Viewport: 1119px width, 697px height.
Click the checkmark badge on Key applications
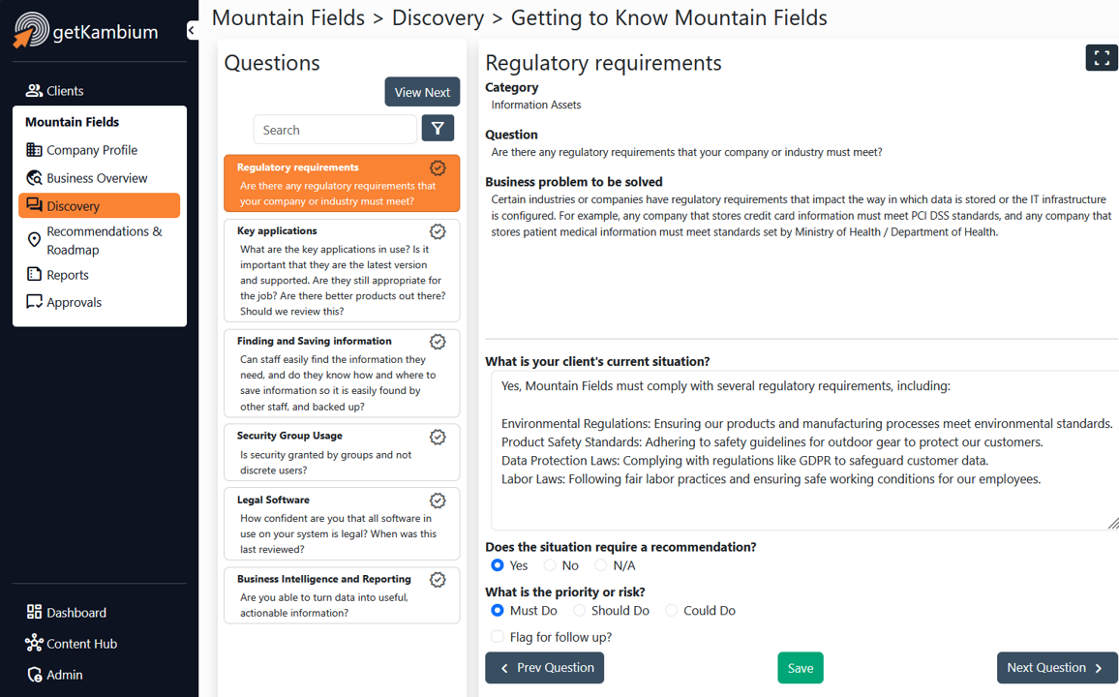pos(438,231)
